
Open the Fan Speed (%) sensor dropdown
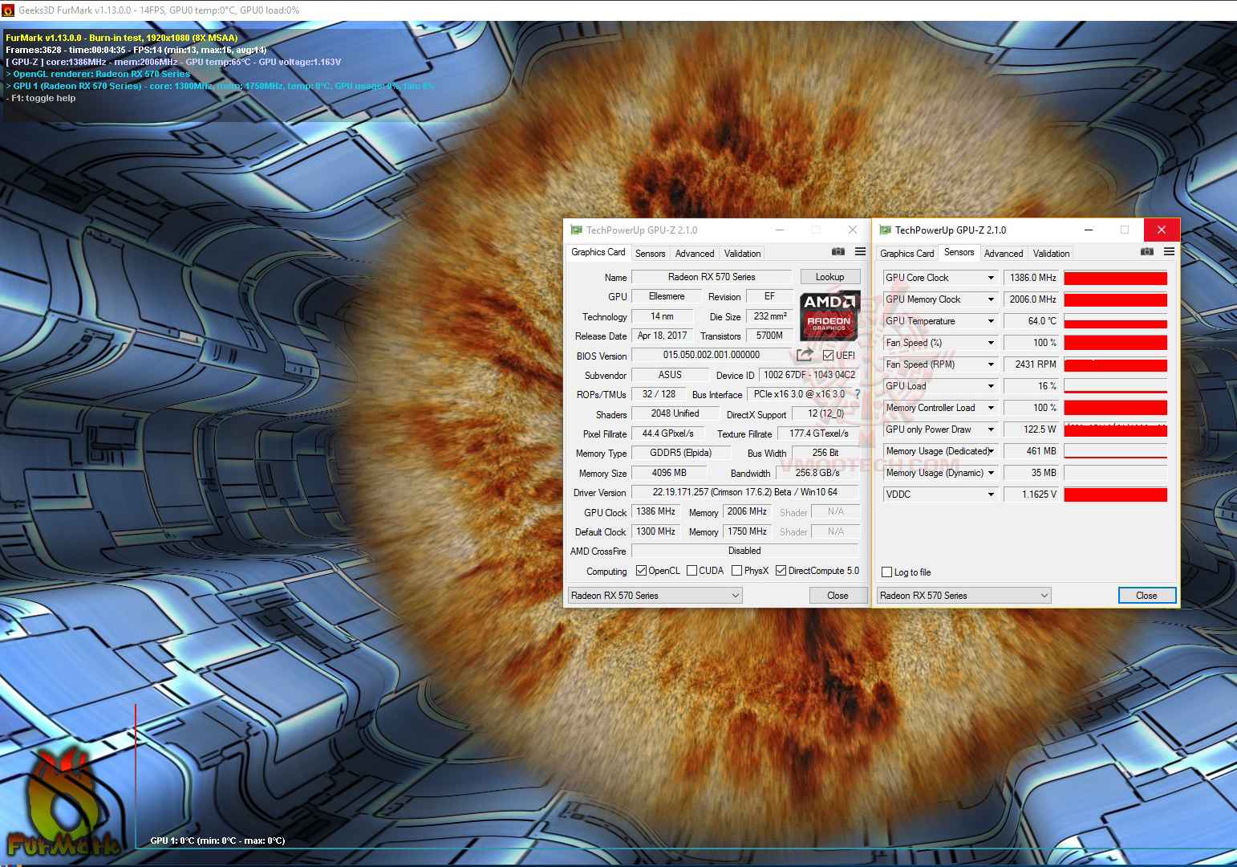click(x=991, y=343)
